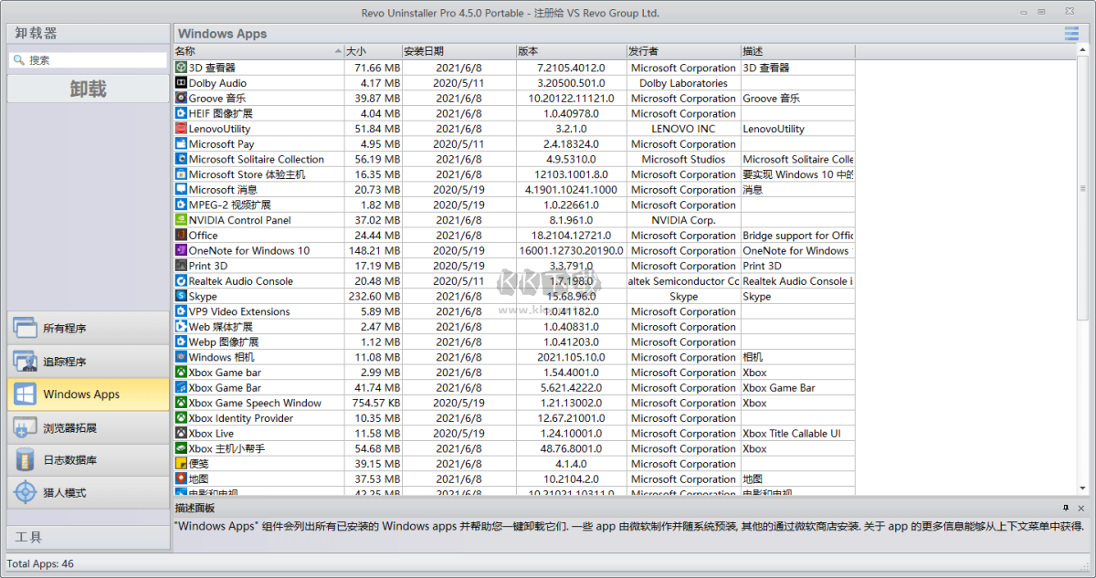This screenshot has width=1096, height=578.
Task: Click the magnifier icon in the search box
Action: [x=20, y=58]
